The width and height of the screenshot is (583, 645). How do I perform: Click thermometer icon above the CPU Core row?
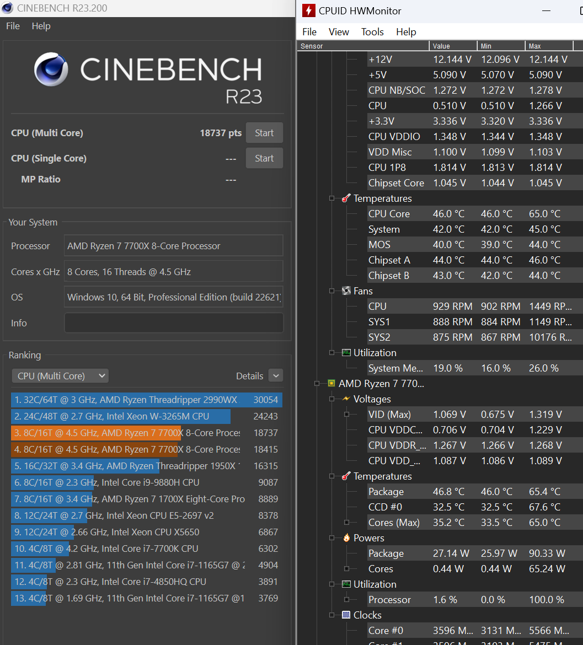pos(346,198)
